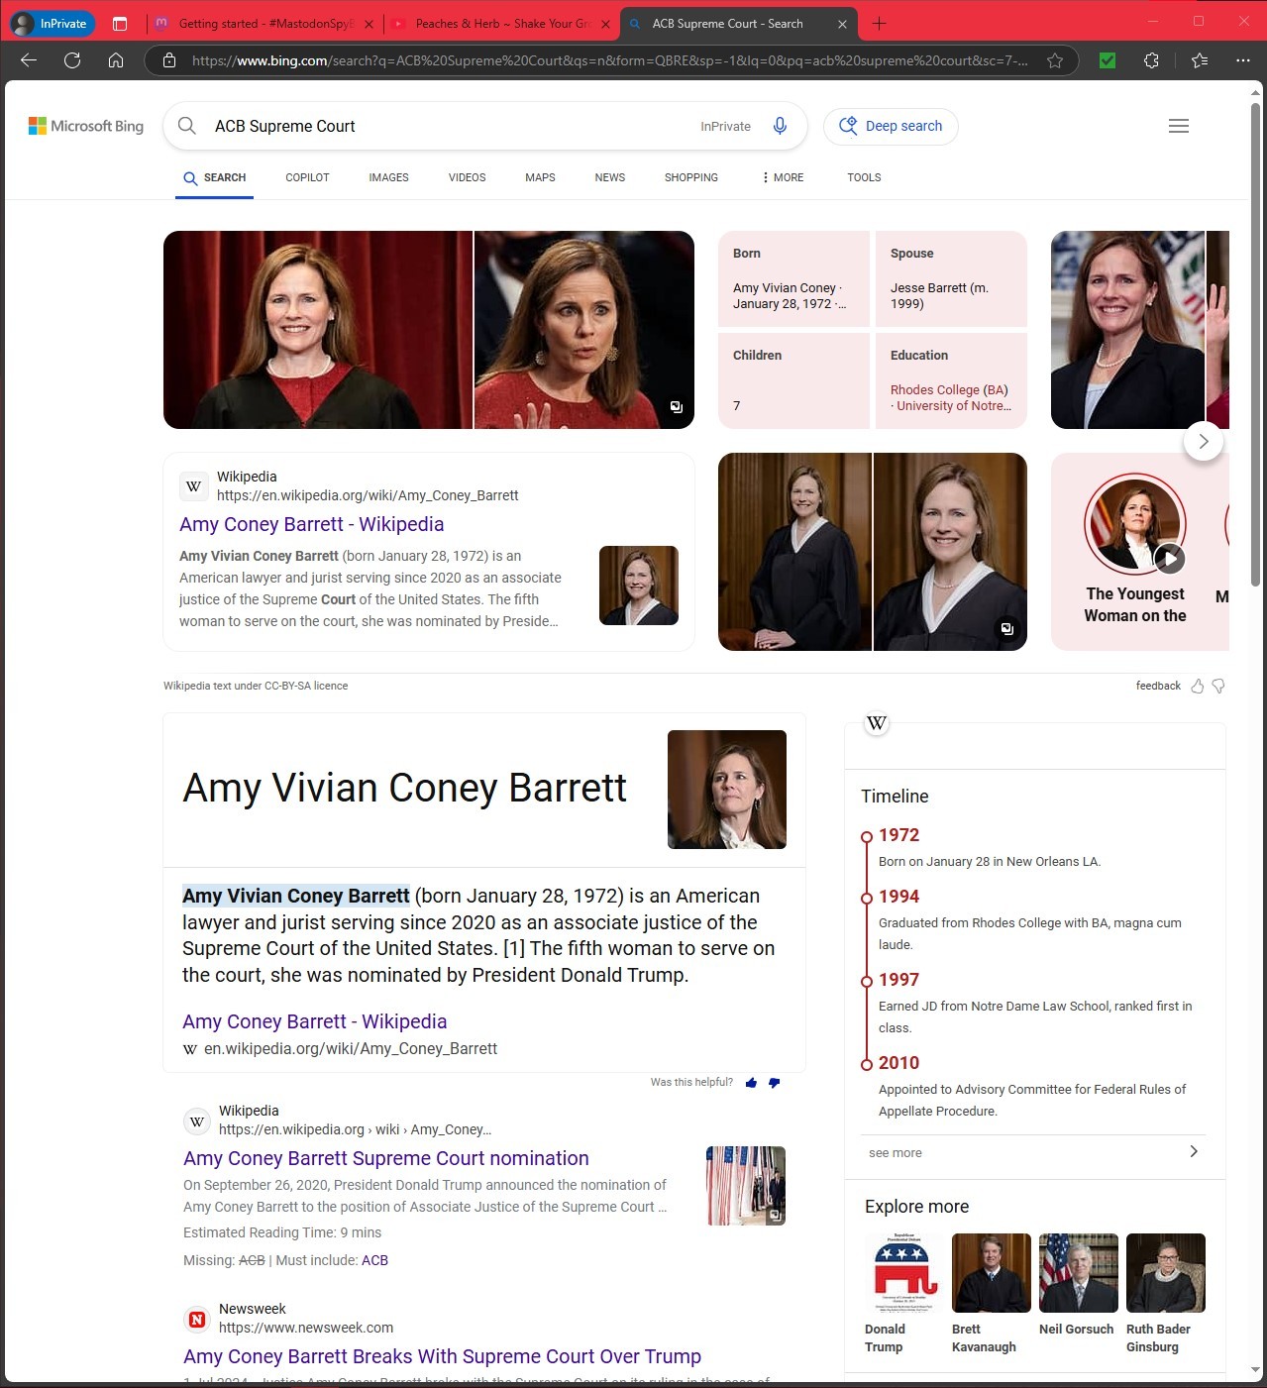The height and width of the screenshot is (1388, 1267).
Task: Click the 2010 timeline entry
Action: click(898, 1063)
